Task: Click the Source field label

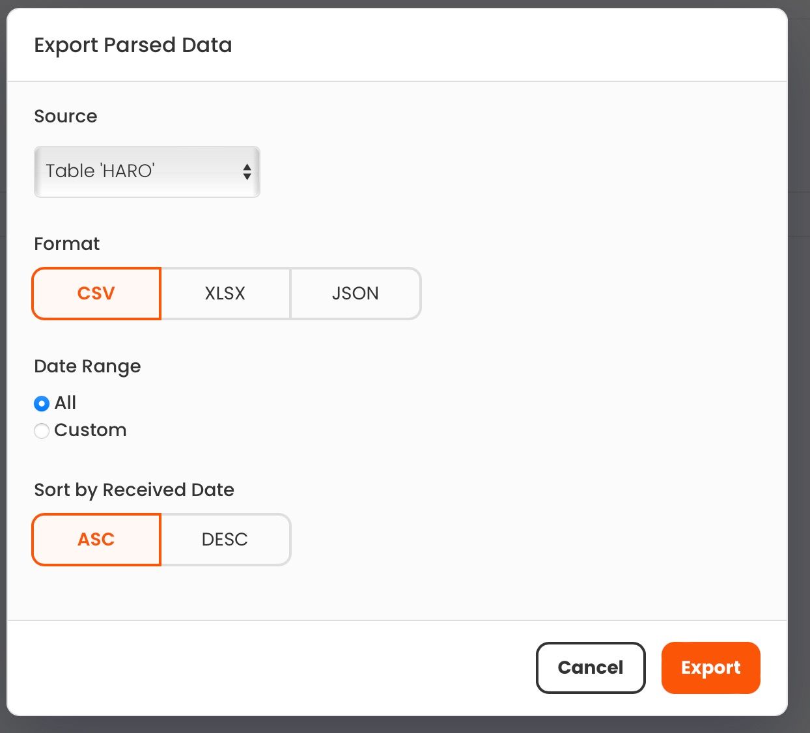Action: click(66, 117)
